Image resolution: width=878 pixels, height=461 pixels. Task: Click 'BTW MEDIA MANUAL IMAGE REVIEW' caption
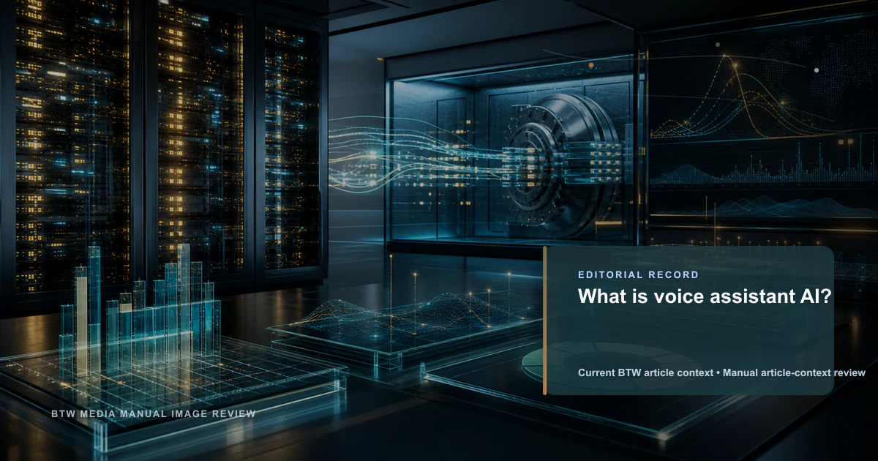click(154, 414)
